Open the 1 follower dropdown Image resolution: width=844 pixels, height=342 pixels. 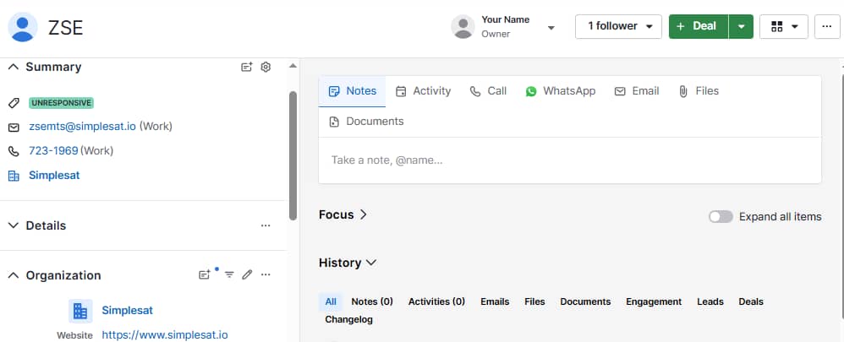pos(618,26)
